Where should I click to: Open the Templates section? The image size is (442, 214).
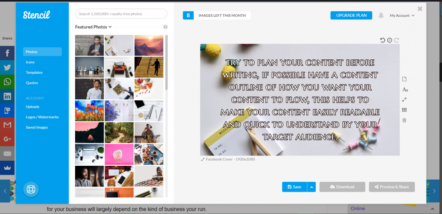click(34, 72)
